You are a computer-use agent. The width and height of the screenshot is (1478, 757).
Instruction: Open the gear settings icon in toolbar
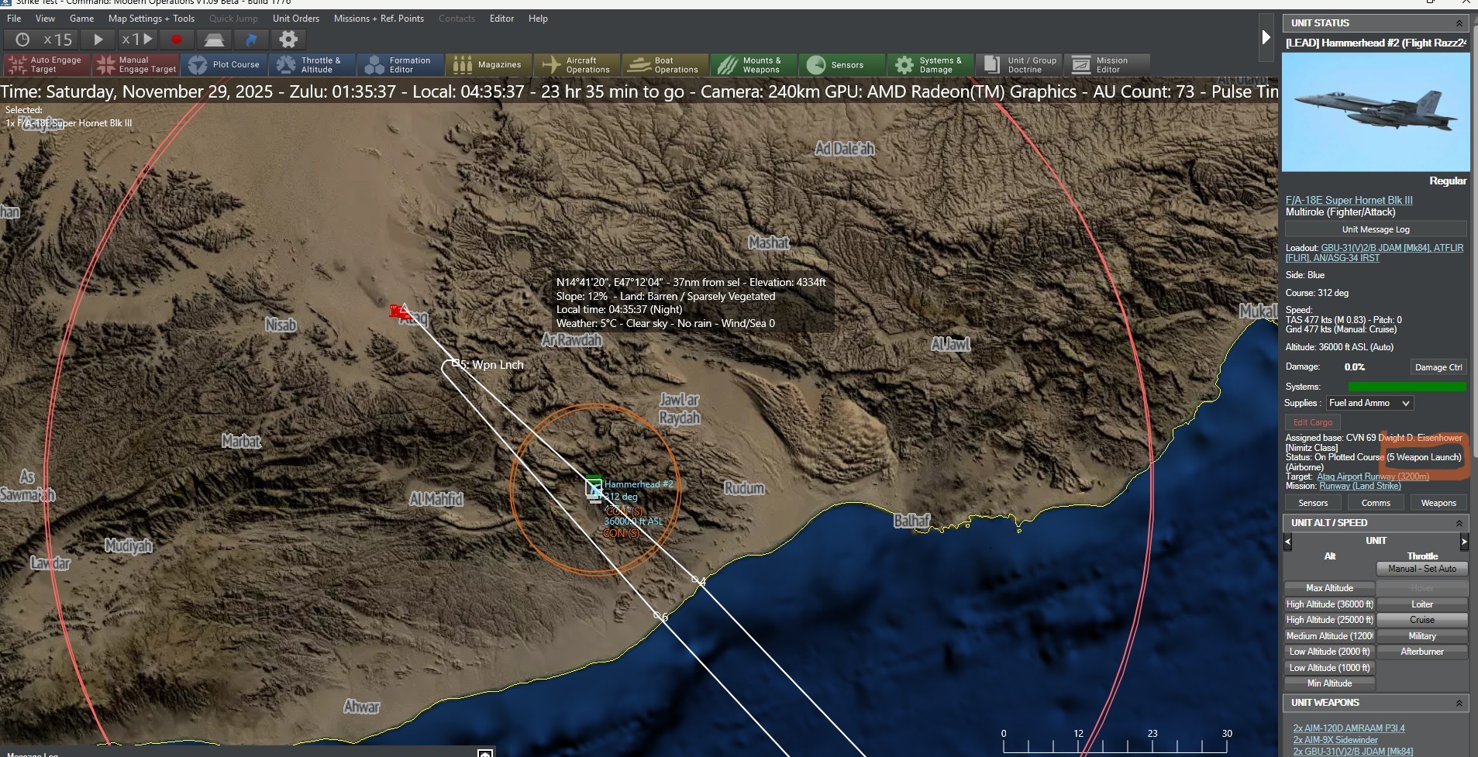click(288, 40)
